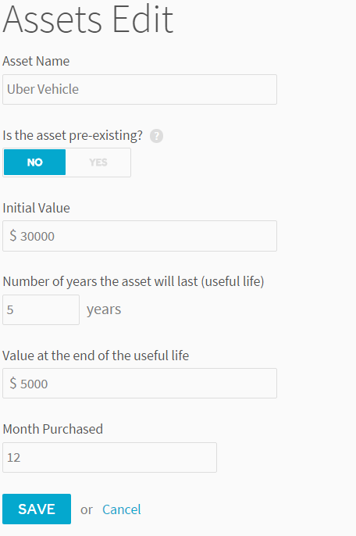Click the Initial Value field showing 30000
The width and height of the screenshot is (356, 536).
pos(140,236)
